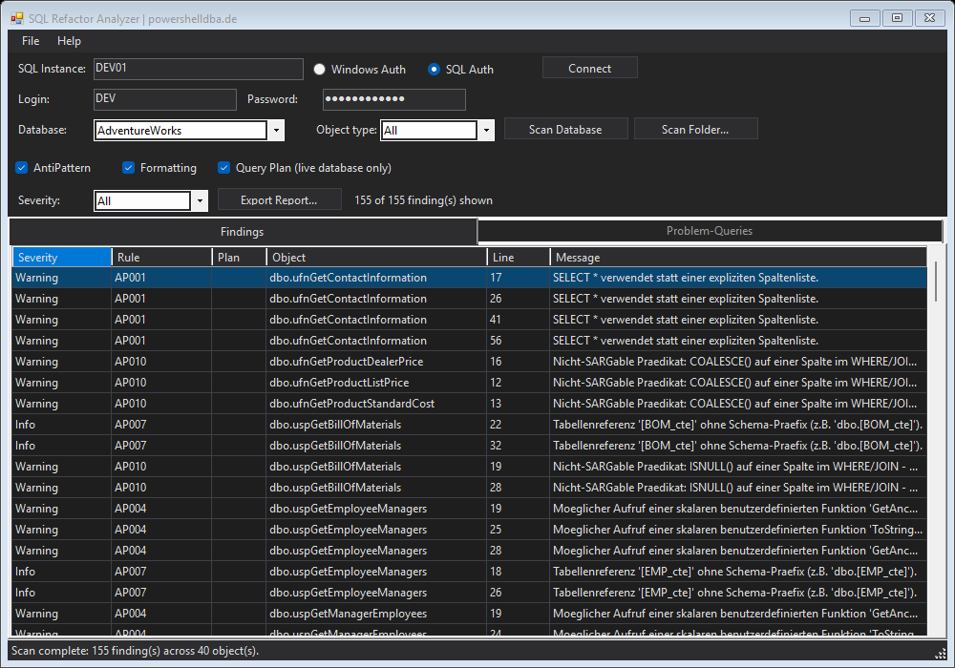Select dbo.uspGetEmployeeManagers row with line 28

[x=469, y=551]
